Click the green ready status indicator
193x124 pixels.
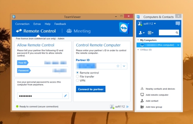[17, 106]
